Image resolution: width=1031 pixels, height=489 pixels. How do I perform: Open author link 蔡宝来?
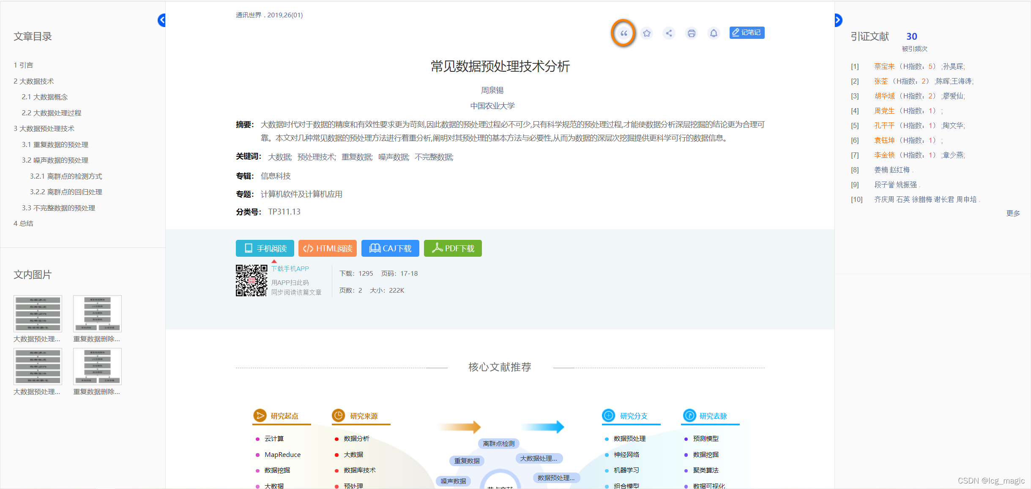[884, 66]
